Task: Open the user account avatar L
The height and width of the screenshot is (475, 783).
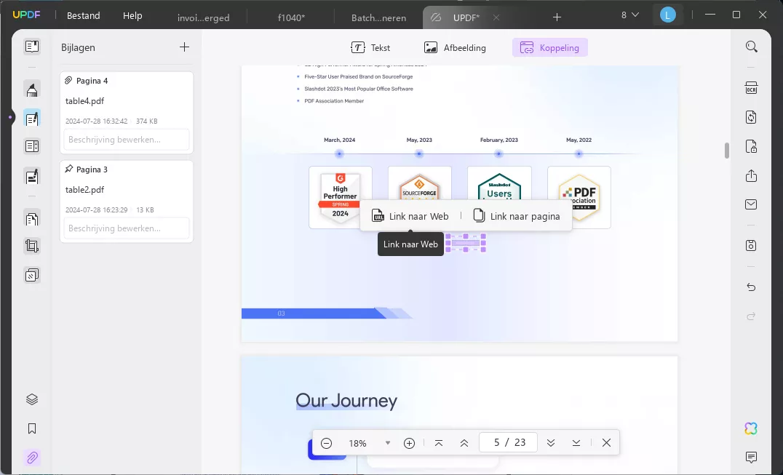Action: (x=667, y=15)
